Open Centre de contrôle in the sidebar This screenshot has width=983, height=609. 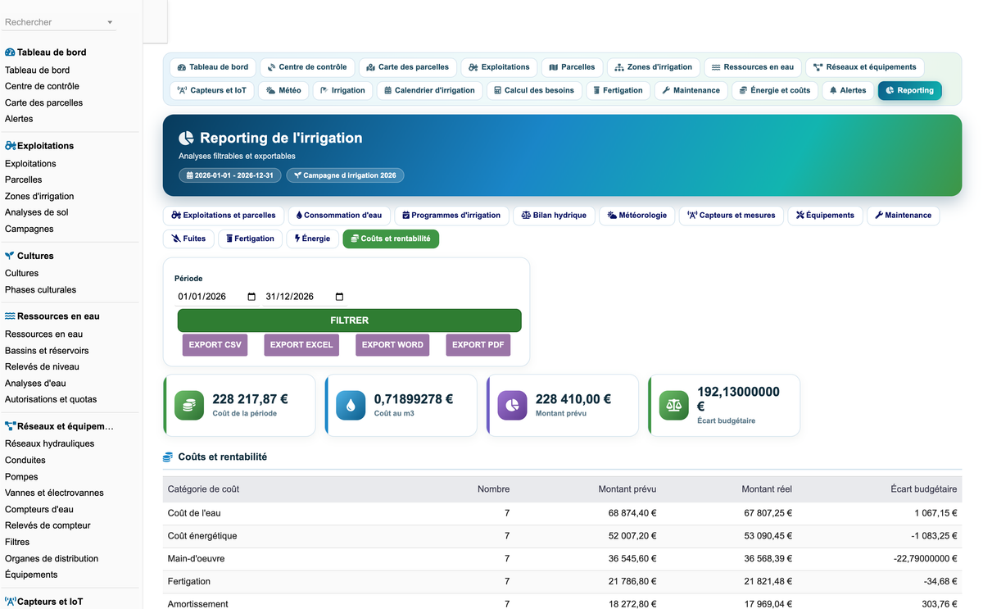point(42,86)
